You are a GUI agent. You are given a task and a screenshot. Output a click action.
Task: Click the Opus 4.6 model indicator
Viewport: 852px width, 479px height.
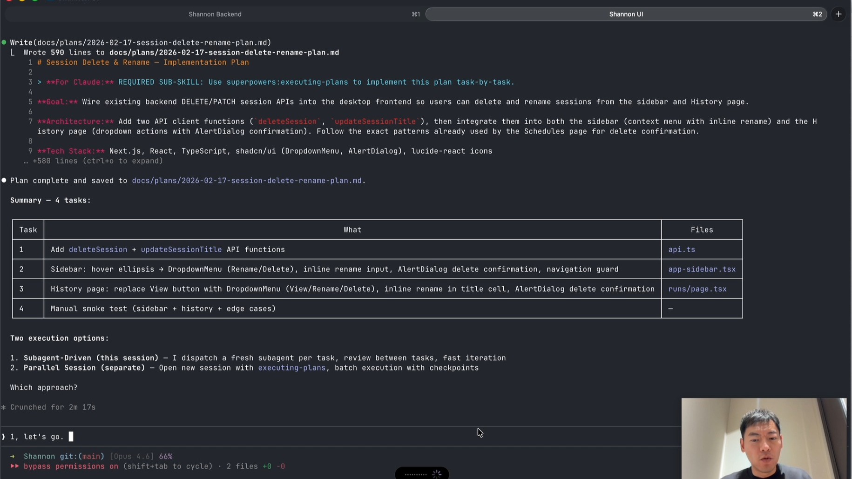(132, 457)
